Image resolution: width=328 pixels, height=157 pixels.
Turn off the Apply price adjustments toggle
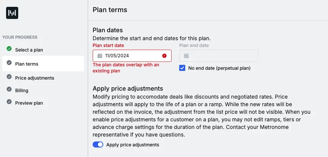(x=98, y=144)
